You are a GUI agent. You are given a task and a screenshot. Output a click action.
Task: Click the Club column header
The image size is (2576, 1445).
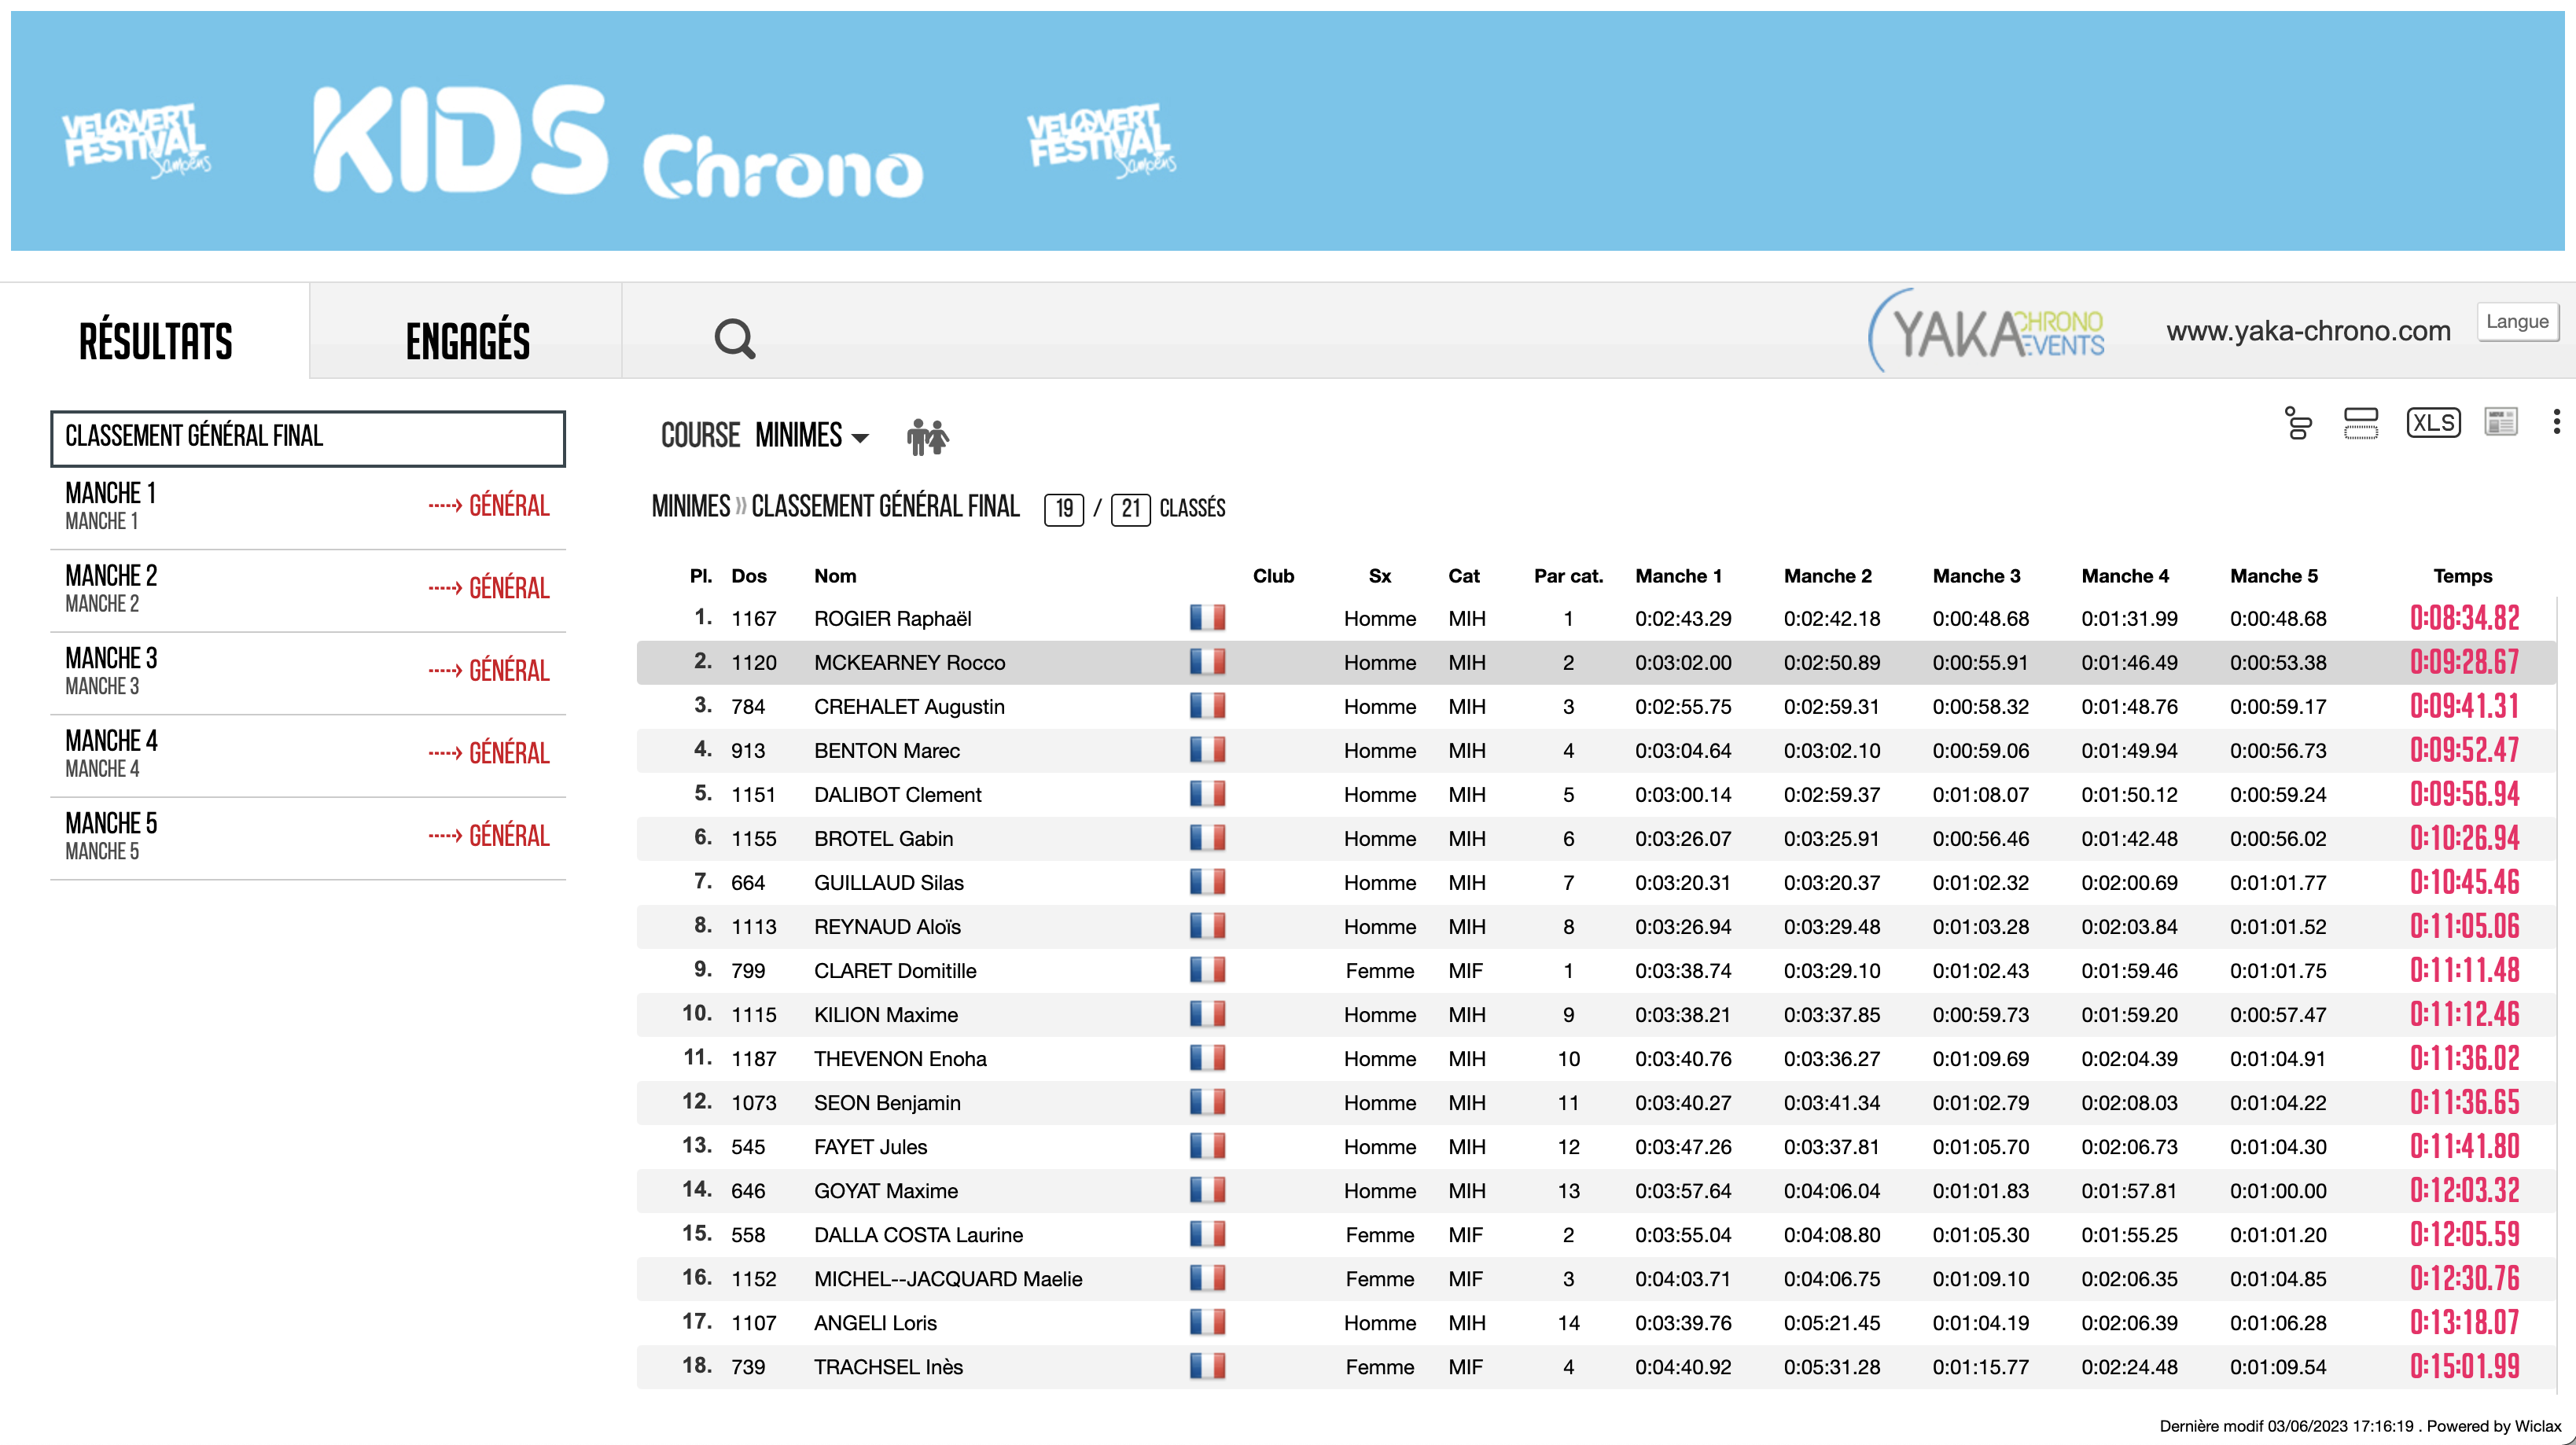1273,576
